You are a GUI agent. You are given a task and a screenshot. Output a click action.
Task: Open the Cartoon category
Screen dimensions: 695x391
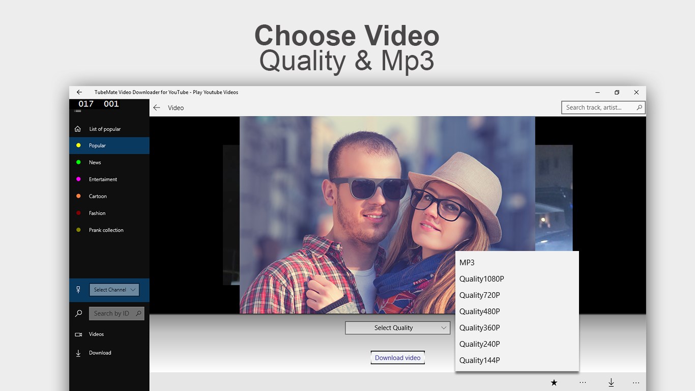(x=98, y=196)
